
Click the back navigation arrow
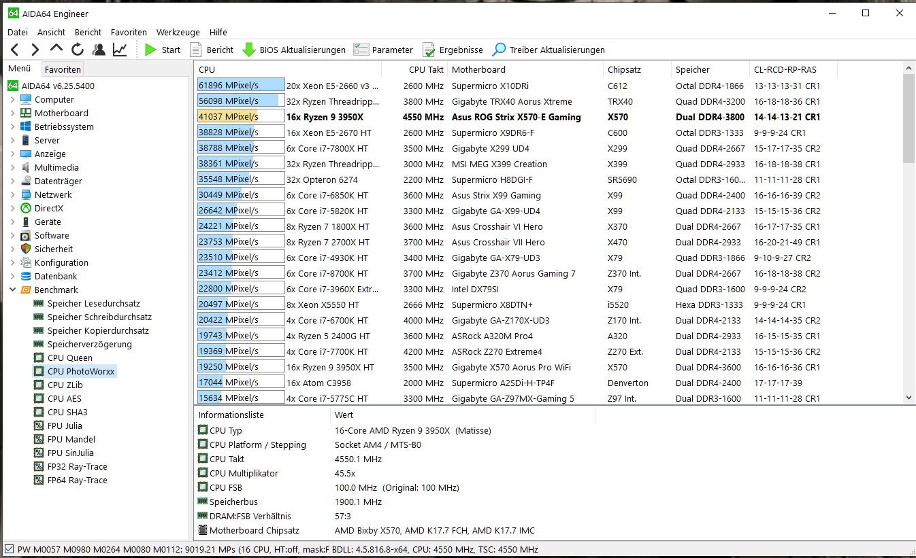tap(15, 50)
